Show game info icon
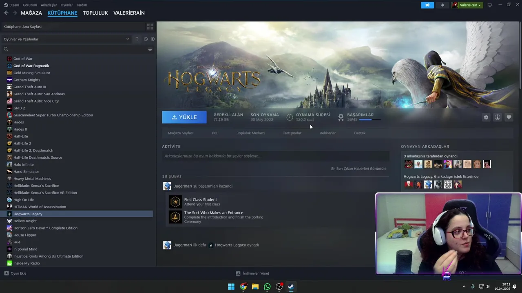Image resolution: width=522 pixels, height=293 pixels. [498, 117]
